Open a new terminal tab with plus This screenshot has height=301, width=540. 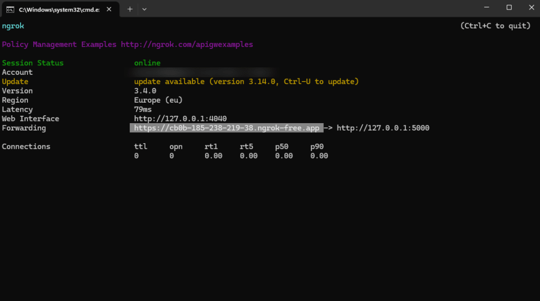(x=130, y=9)
